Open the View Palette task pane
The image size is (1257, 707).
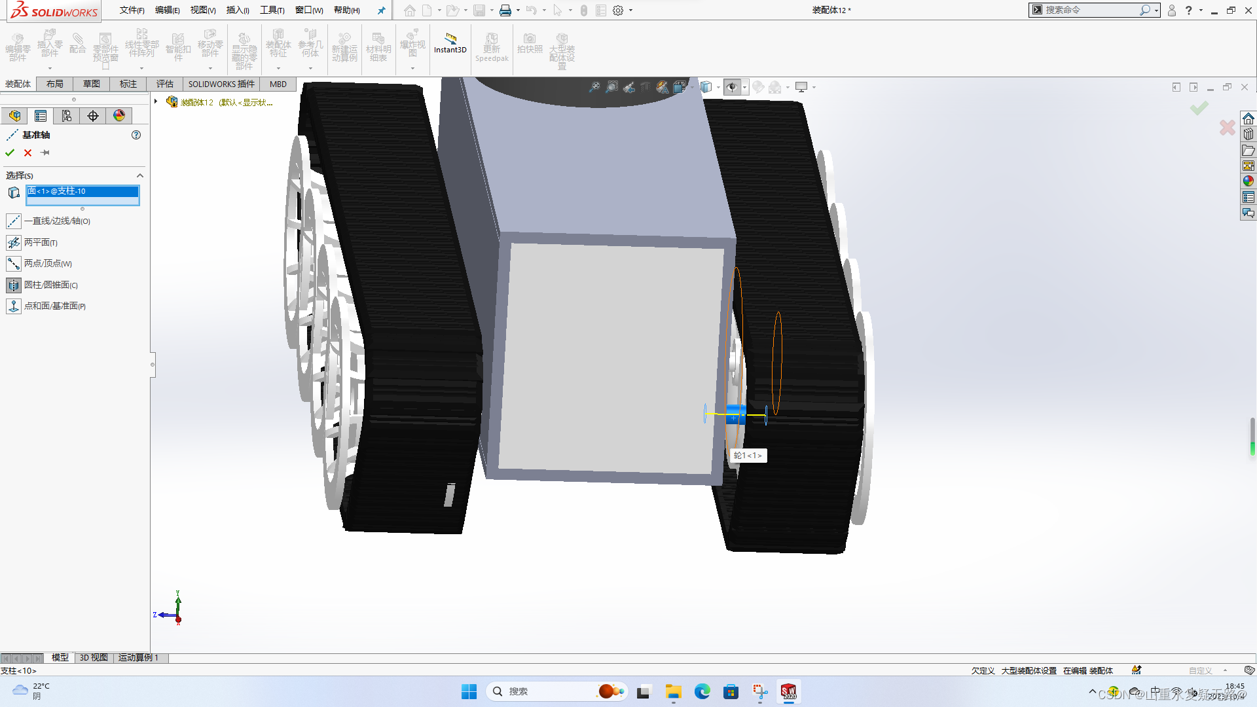click(1248, 166)
